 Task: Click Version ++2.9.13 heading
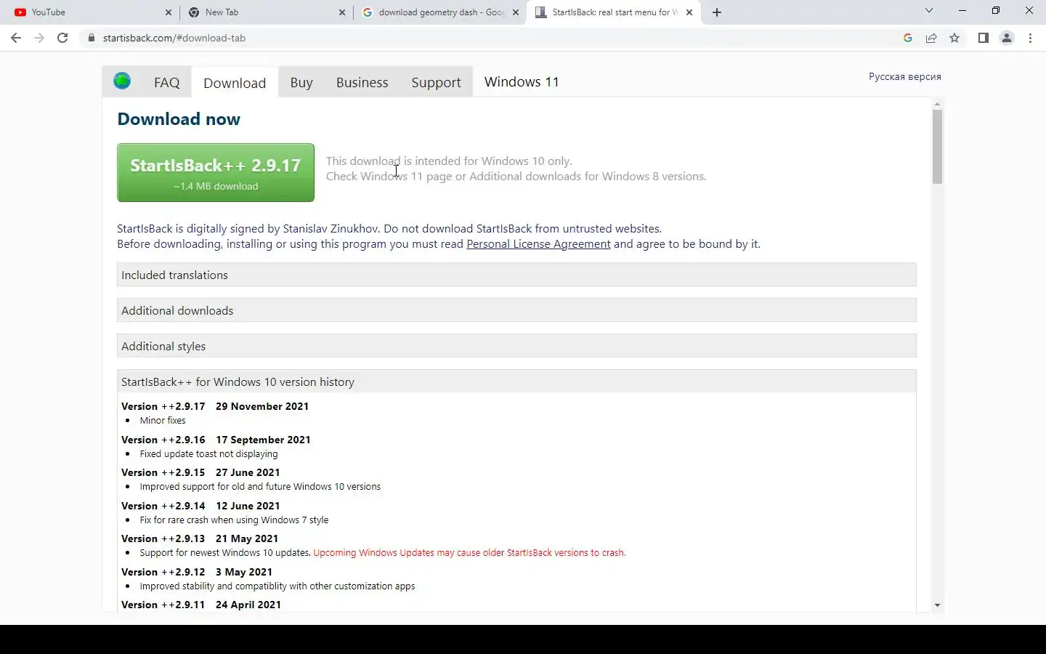(x=163, y=538)
